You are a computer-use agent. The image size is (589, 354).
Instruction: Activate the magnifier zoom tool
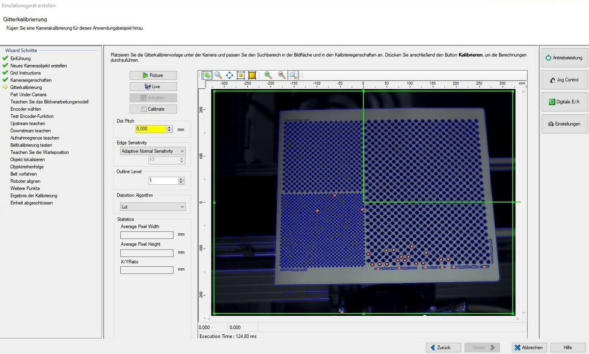point(218,75)
